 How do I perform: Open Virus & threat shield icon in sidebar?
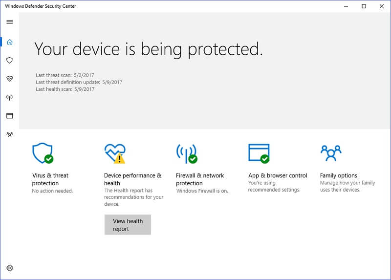[x=9, y=60]
